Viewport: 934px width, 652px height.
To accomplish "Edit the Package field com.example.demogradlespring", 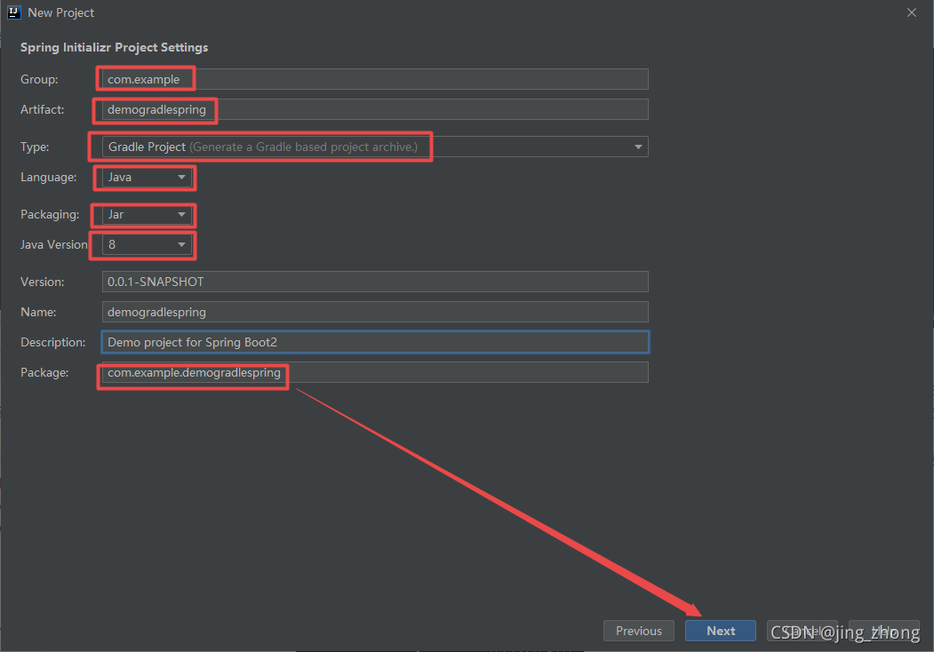I will pyautogui.click(x=375, y=373).
